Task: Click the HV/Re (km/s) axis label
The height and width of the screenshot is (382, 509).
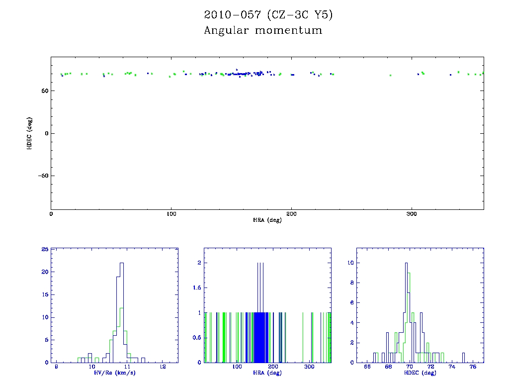Action: click(116, 373)
